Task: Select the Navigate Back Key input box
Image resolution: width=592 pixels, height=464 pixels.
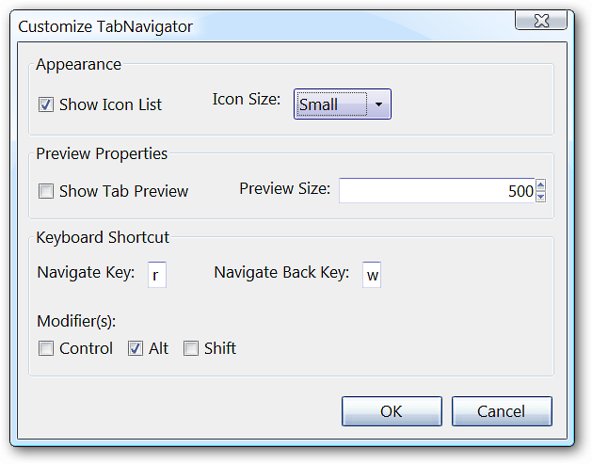Action: 372,275
